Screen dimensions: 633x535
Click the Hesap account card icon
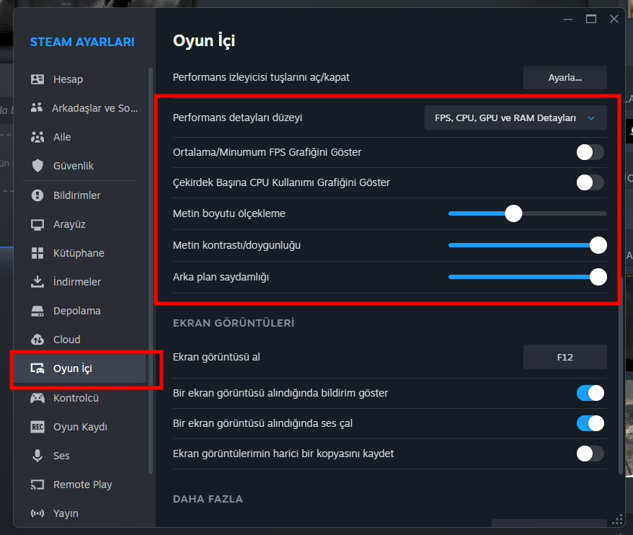[x=37, y=79]
